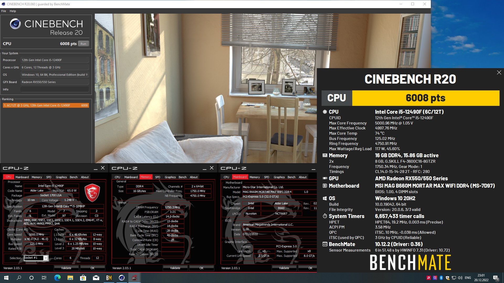The height and width of the screenshot is (283, 504).
Task: Click Validate in the CPU-Z Processor window
Action: (66, 268)
